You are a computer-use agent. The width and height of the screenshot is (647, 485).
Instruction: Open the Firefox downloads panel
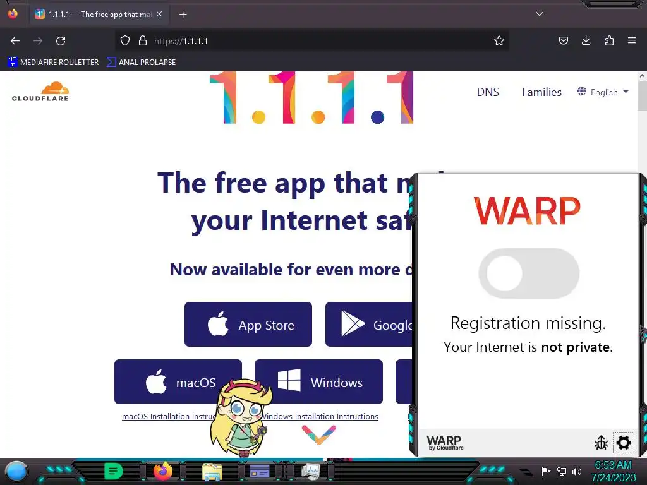586,41
